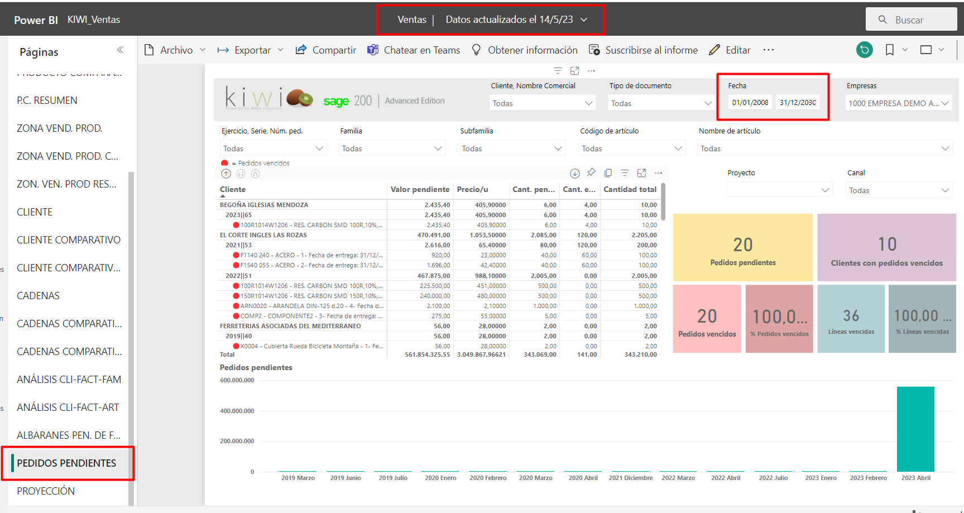Copy the table visual
964x513 pixels.
[x=608, y=173]
